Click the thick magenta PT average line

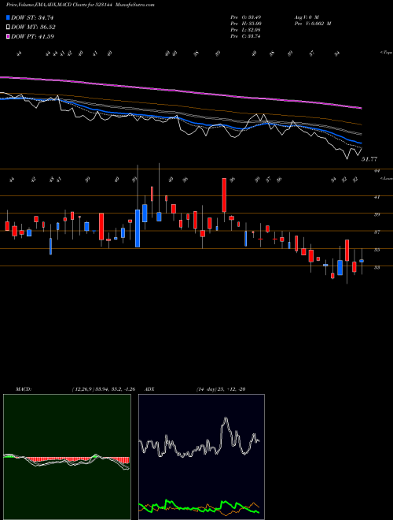[x=181, y=90]
